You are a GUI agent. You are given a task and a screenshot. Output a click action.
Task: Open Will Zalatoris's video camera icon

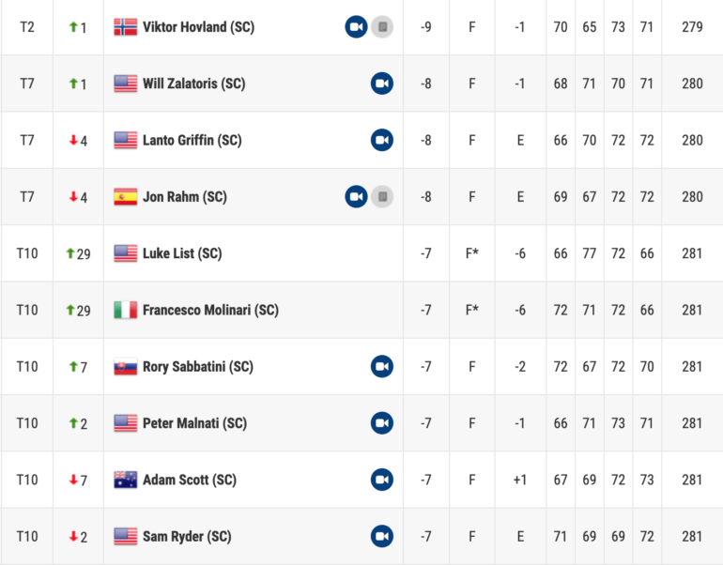coord(381,84)
